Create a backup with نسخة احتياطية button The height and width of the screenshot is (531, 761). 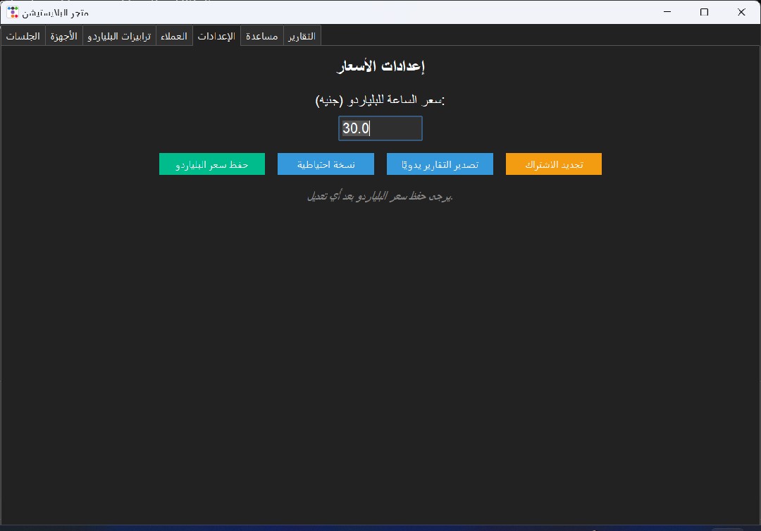(x=326, y=164)
